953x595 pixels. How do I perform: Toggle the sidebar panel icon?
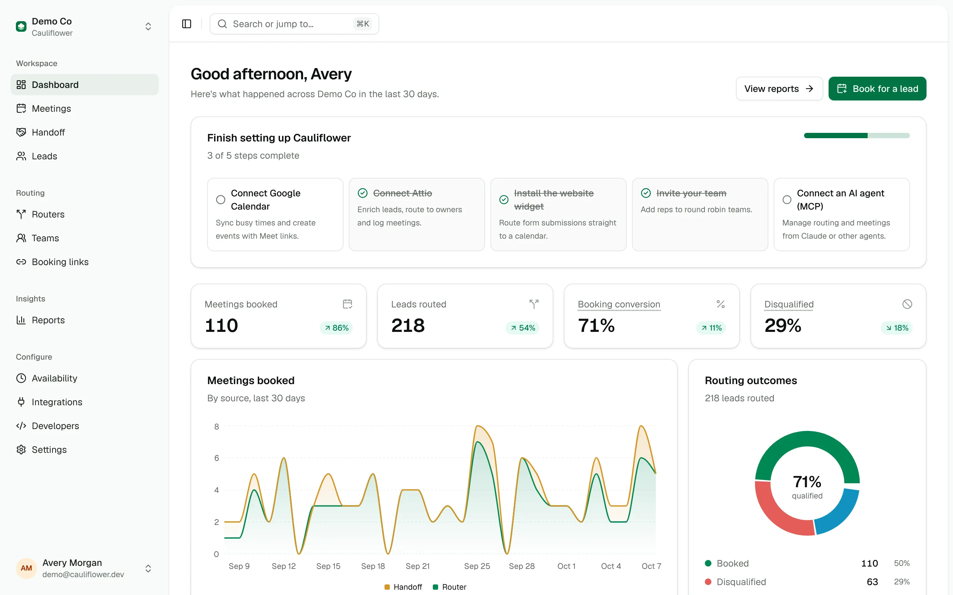pyautogui.click(x=187, y=24)
